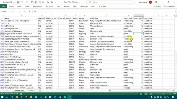177x99 pixels.
Task: Select cell Dragon Ball Z: Budokai Tenkaichi 3
Action: pos(21,34)
